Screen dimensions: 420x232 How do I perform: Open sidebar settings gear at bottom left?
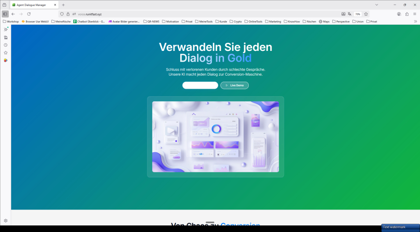6,220
